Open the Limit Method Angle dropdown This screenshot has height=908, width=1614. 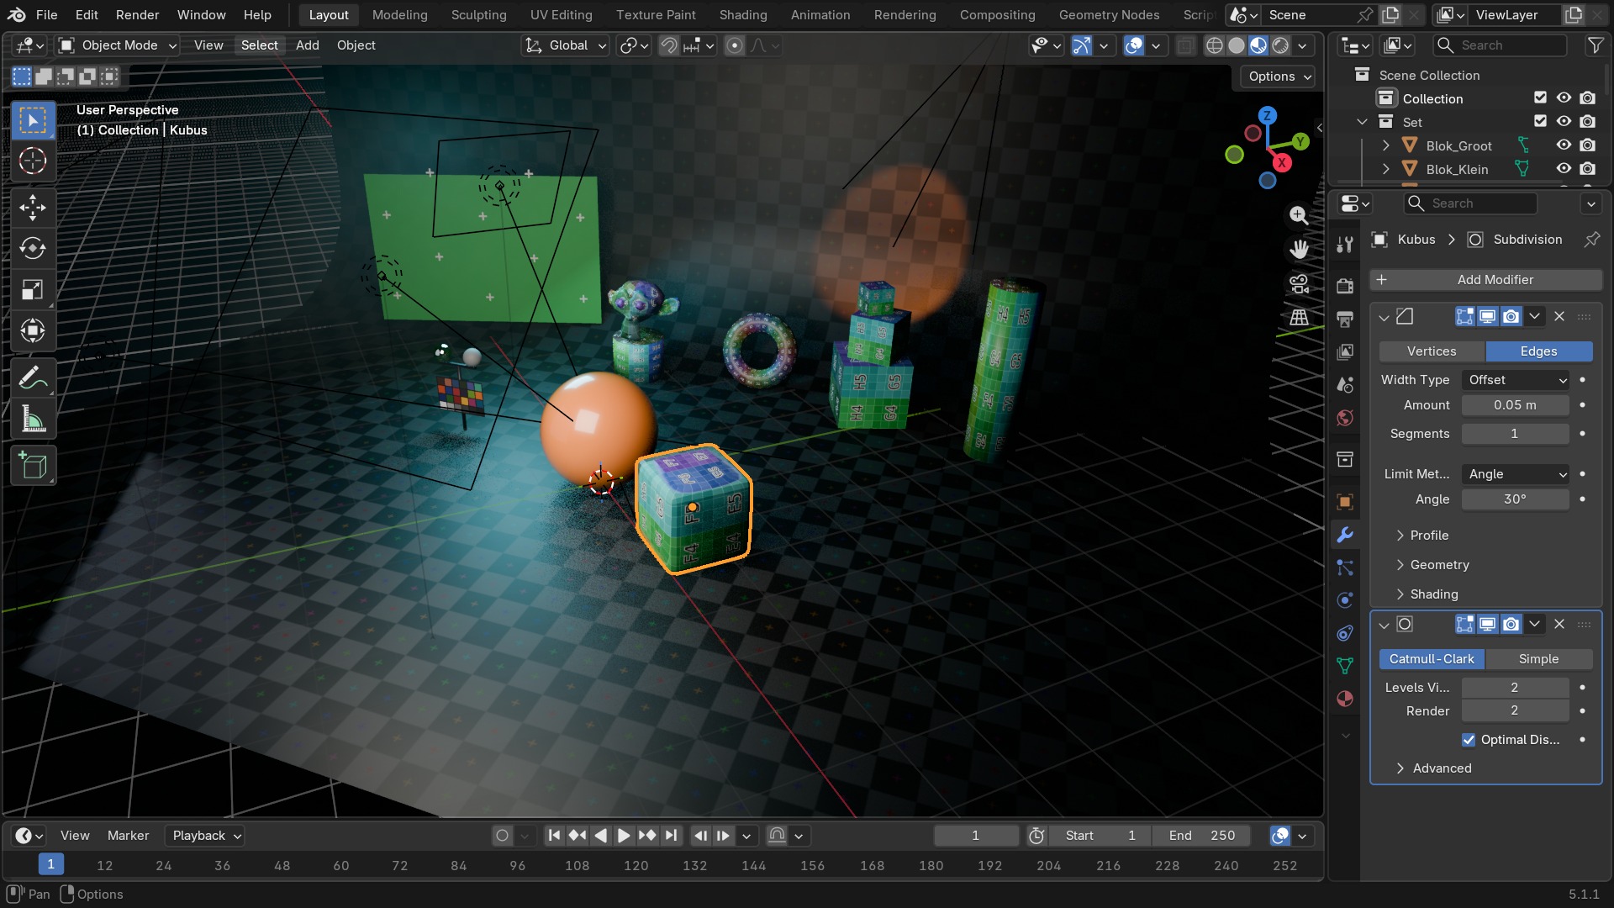tap(1516, 474)
